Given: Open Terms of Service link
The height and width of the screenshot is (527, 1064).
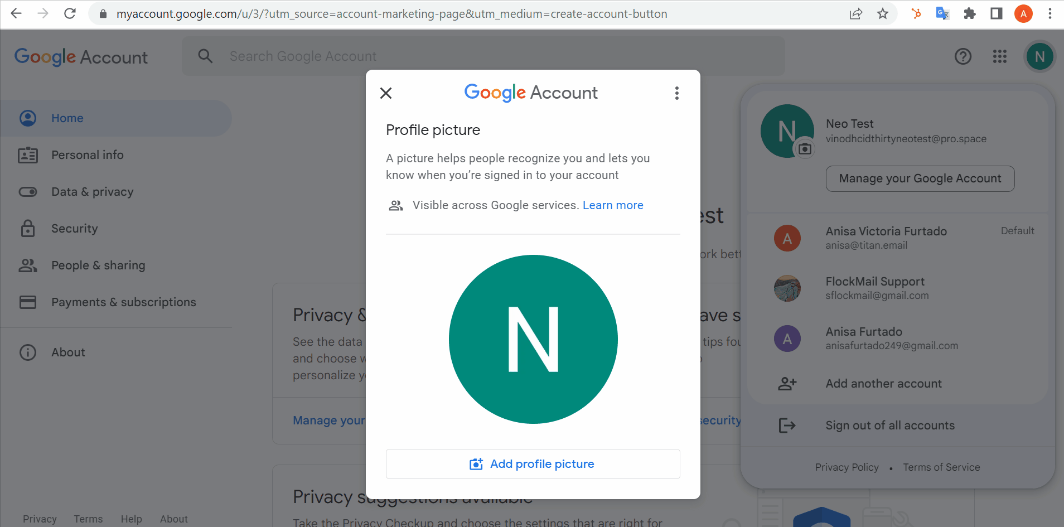Looking at the screenshot, I should click(941, 467).
